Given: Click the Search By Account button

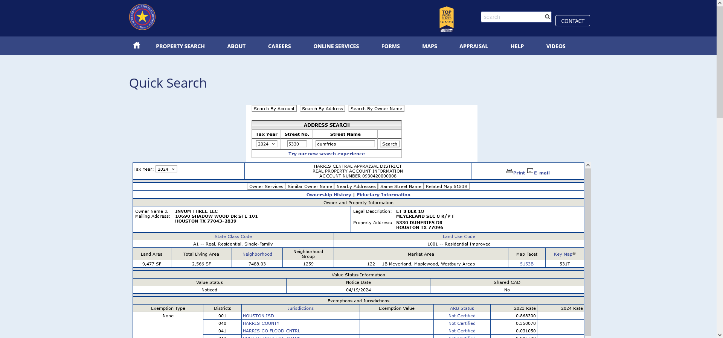Looking at the screenshot, I should (x=274, y=109).
